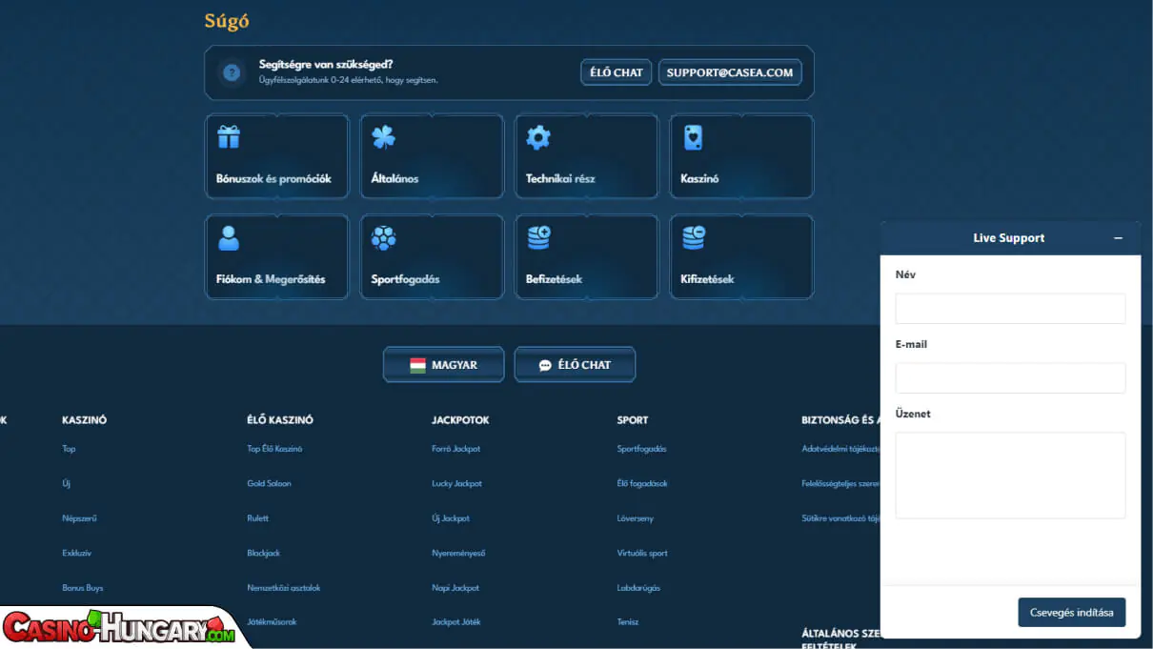Open the Magyar language selector

click(443, 365)
